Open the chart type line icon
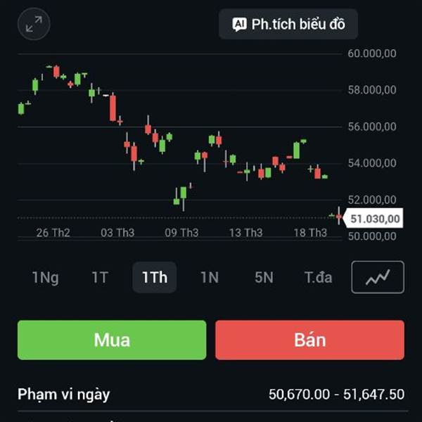 point(378,277)
